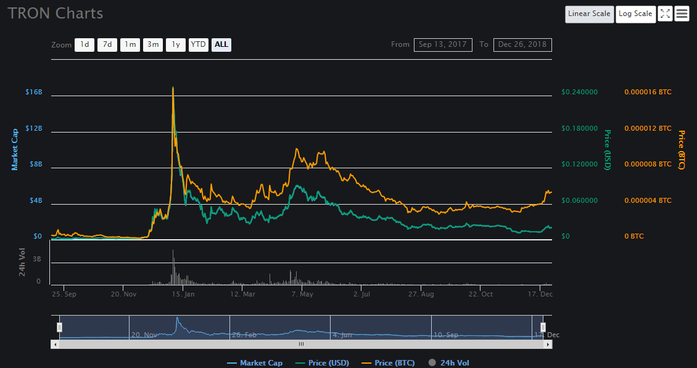Select the 1d zoom range
697x368 pixels.
click(85, 44)
